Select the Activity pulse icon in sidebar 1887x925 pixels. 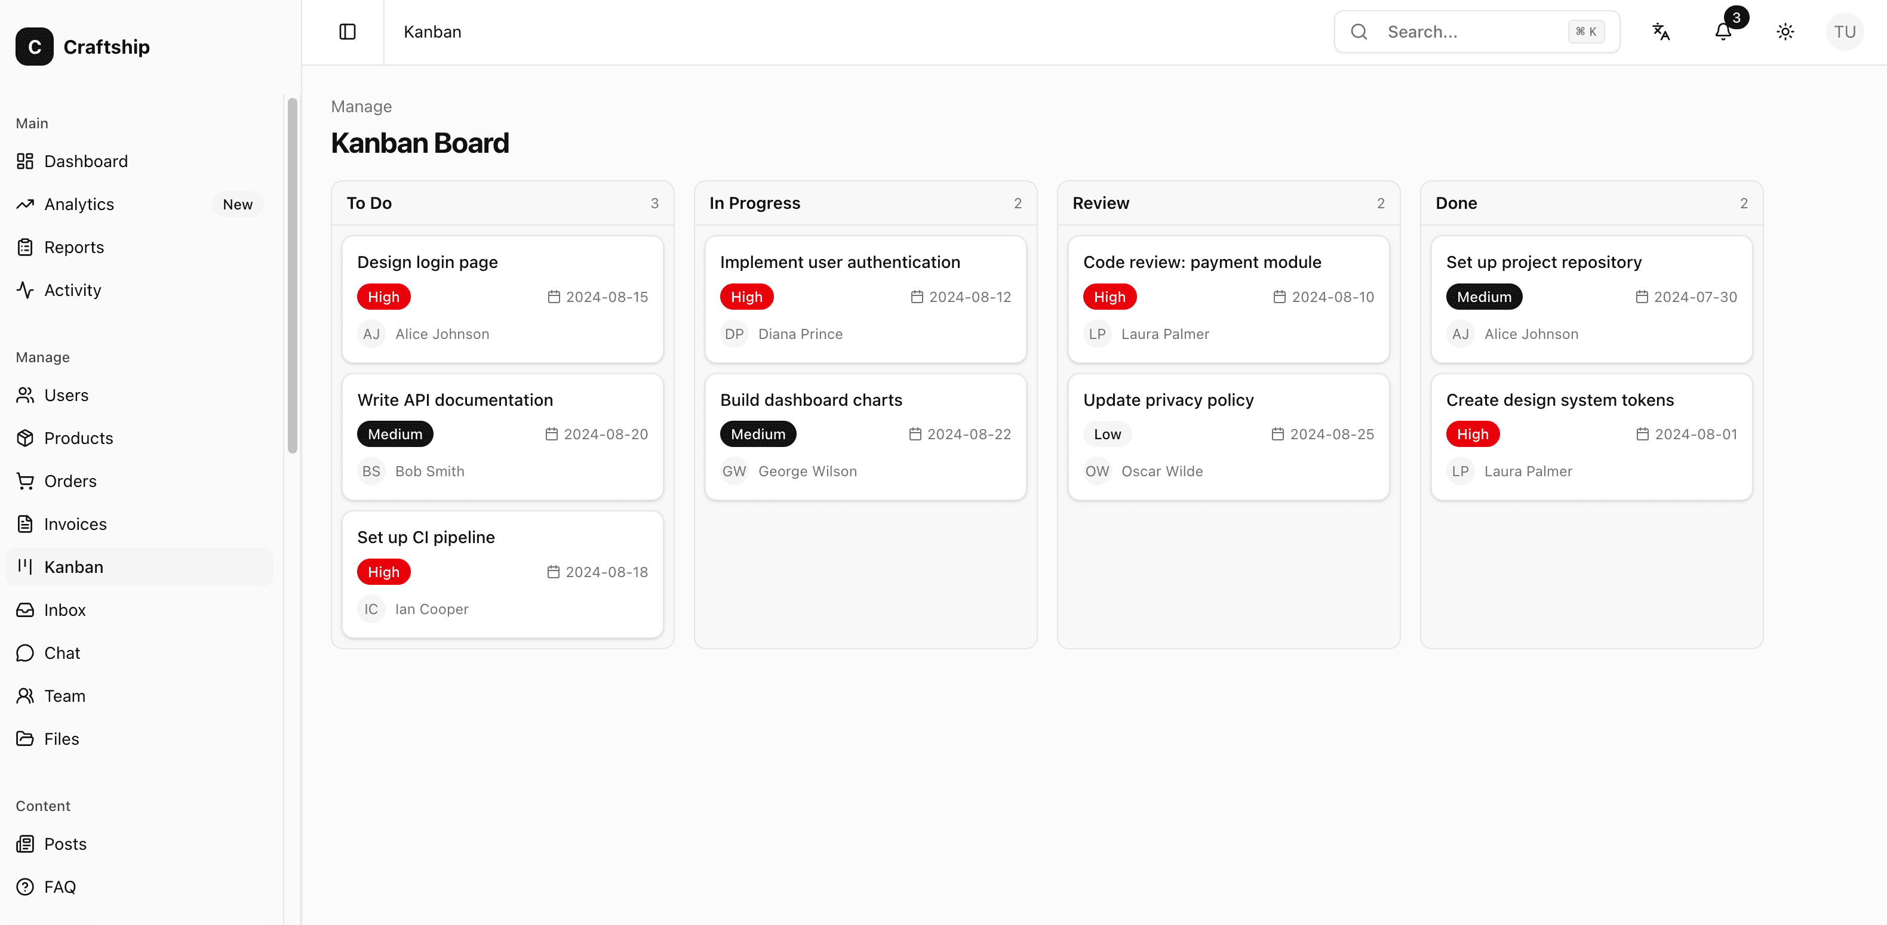tap(26, 290)
